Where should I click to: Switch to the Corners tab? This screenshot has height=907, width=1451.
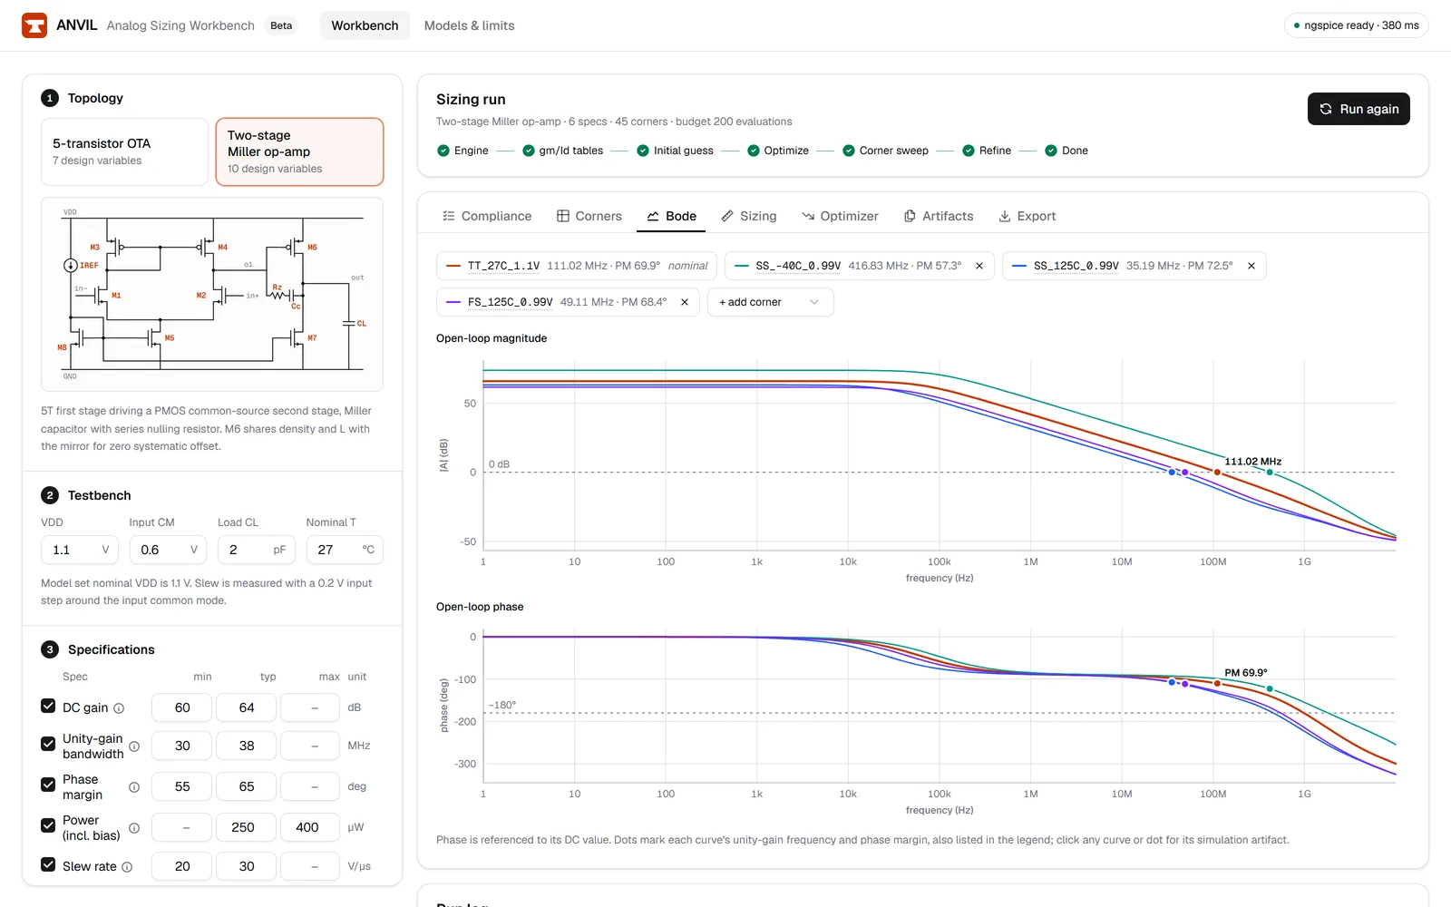pyautogui.click(x=589, y=216)
